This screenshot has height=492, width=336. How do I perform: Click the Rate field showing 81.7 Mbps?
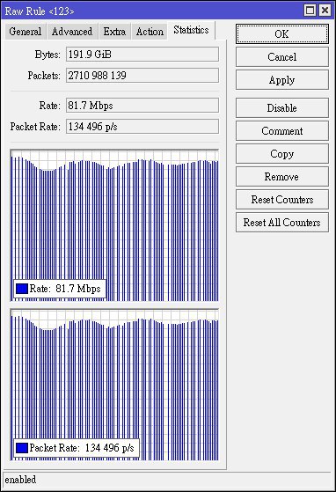click(x=142, y=106)
